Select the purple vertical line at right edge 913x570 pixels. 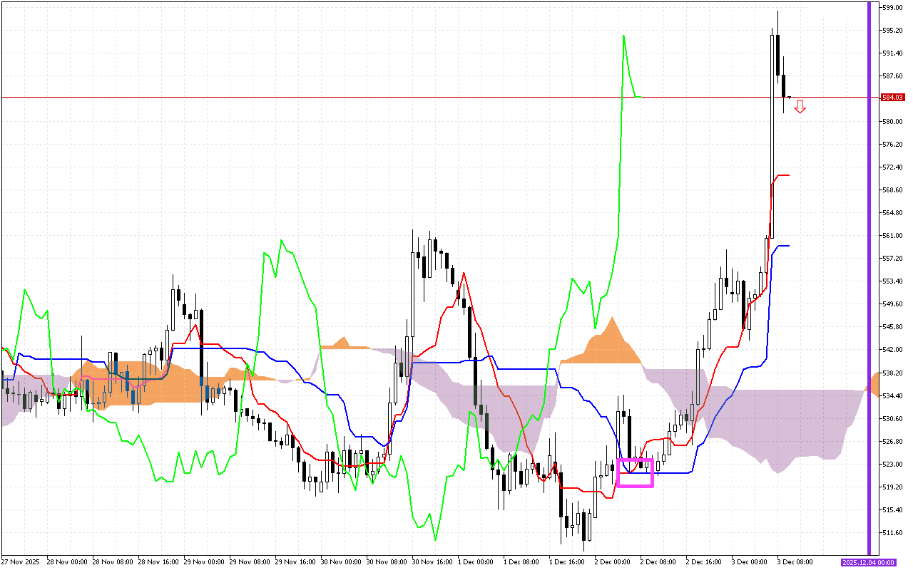(x=869, y=285)
